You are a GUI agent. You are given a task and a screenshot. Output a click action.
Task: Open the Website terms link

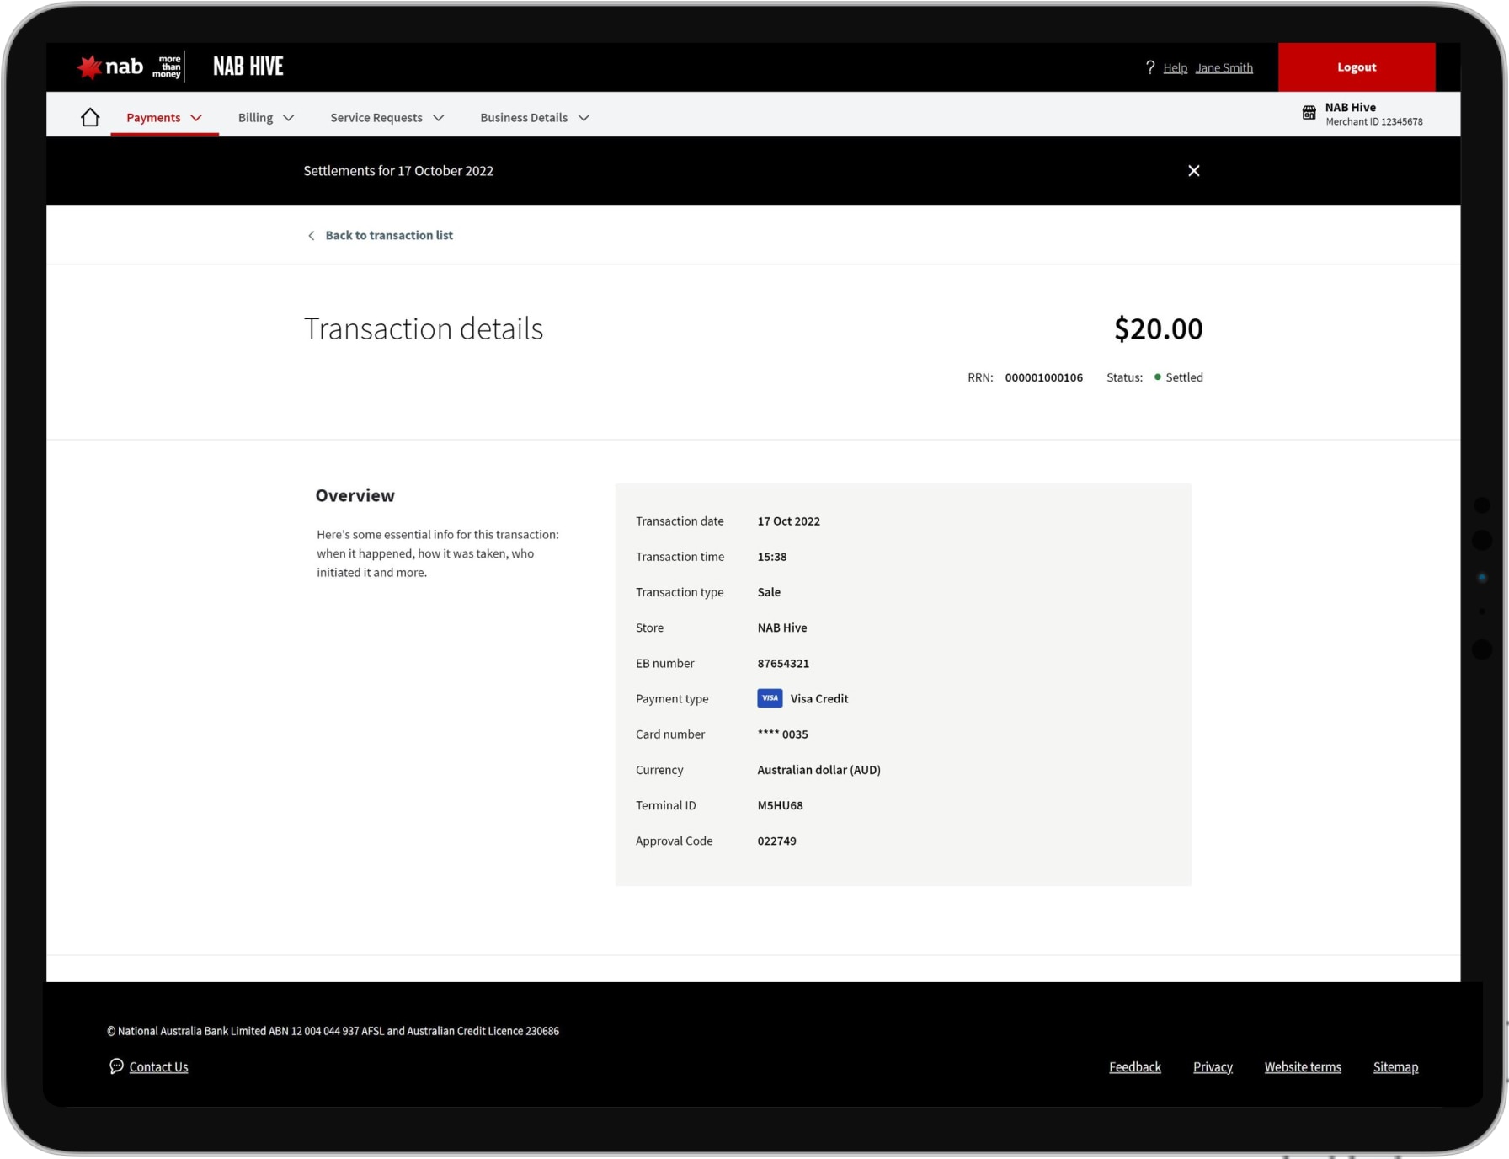point(1302,1067)
